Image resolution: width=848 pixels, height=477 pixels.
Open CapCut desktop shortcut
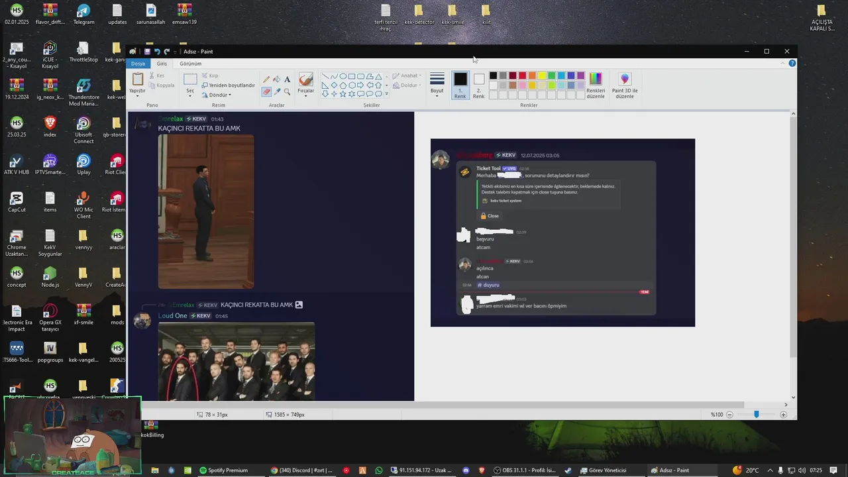click(17, 202)
